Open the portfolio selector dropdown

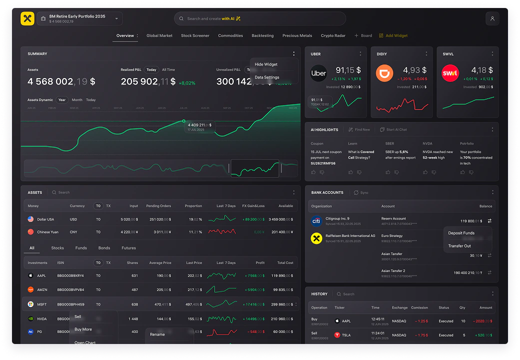tap(80, 18)
